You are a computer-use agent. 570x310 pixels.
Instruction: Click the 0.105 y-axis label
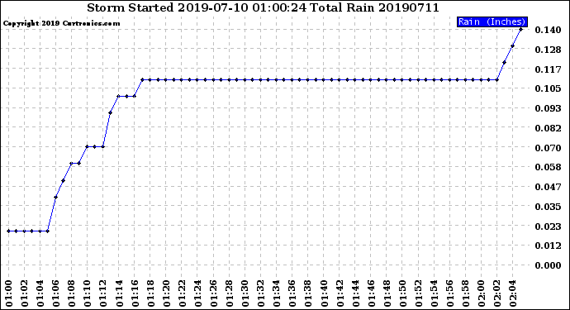click(548, 88)
